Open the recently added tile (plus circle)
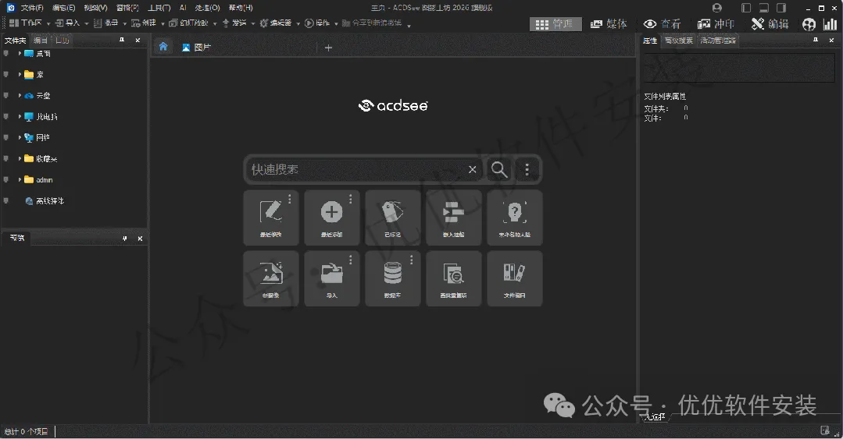Screen dimensions: 843x439 [332, 218]
